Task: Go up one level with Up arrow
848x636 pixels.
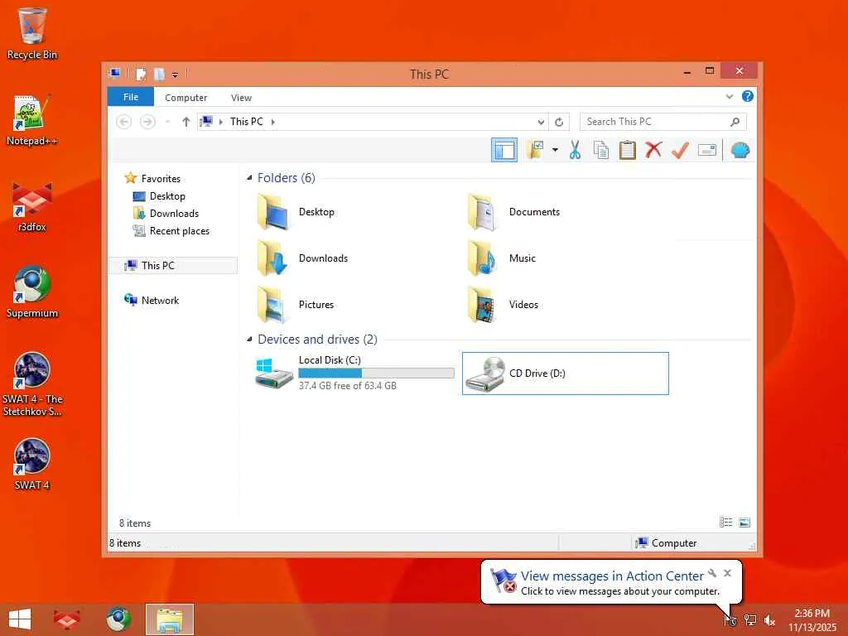Action: tap(186, 122)
